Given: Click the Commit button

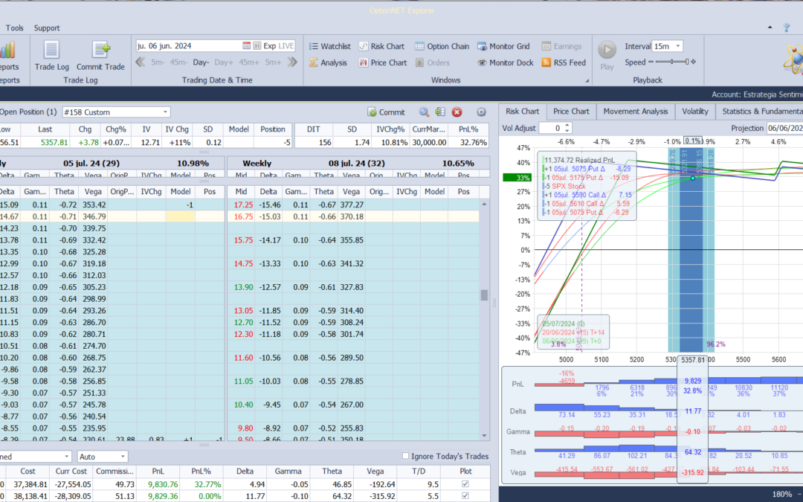Looking at the screenshot, I should point(386,112).
